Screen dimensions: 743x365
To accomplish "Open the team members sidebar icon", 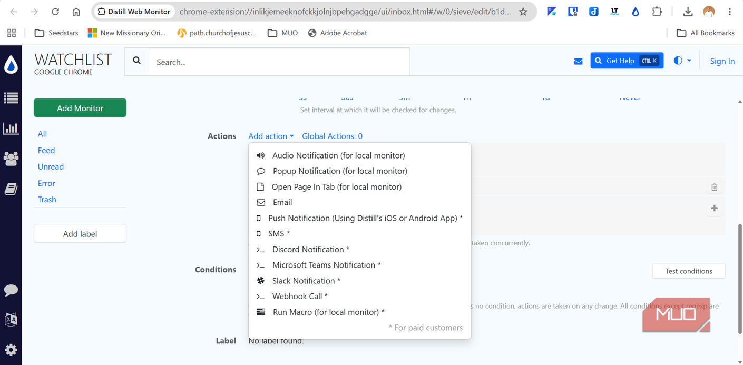I will [x=11, y=159].
